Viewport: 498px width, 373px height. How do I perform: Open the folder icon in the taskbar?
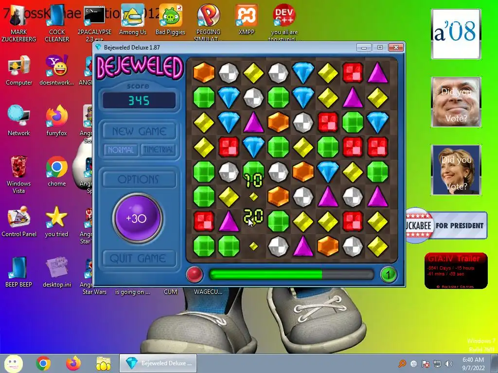click(x=104, y=363)
